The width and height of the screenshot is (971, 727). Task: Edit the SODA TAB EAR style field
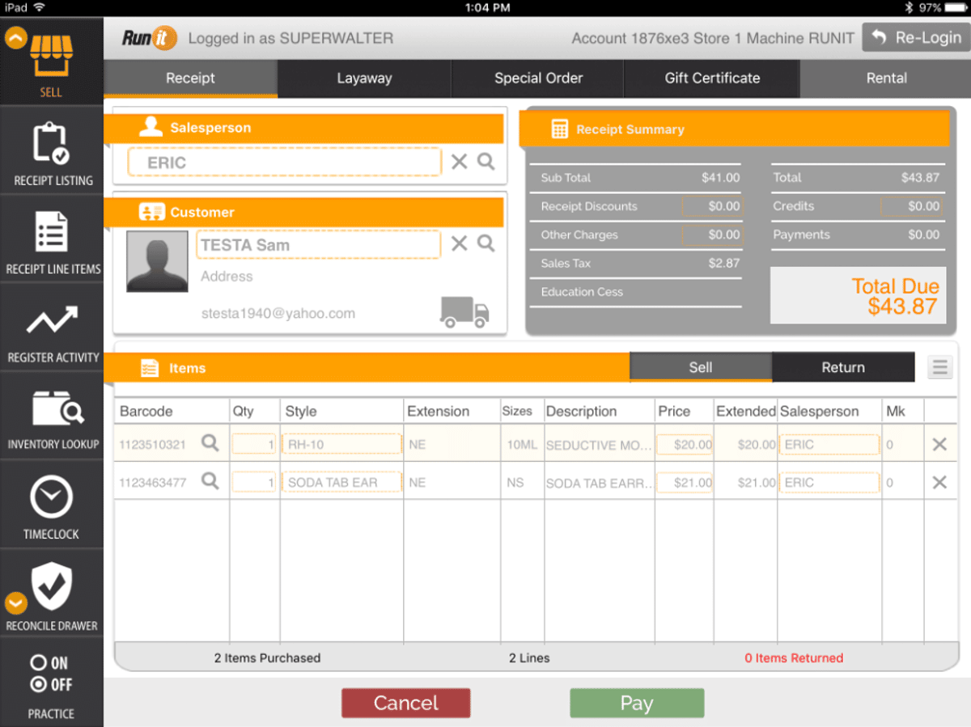pyautogui.click(x=342, y=482)
